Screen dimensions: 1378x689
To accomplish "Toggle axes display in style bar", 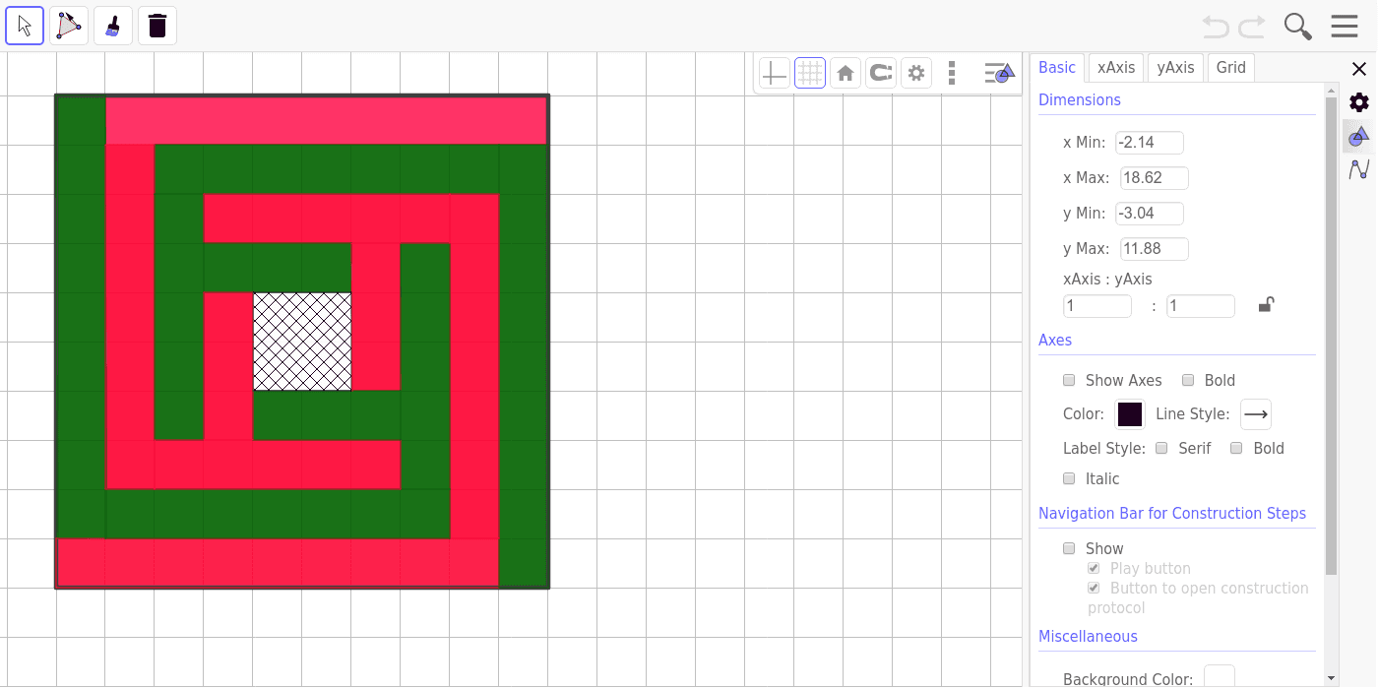I will (x=775, y=73).
